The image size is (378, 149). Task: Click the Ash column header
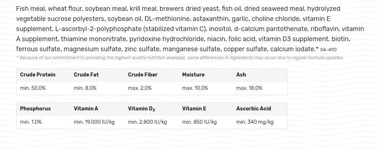pyautogui.click(x=241, y=75)
